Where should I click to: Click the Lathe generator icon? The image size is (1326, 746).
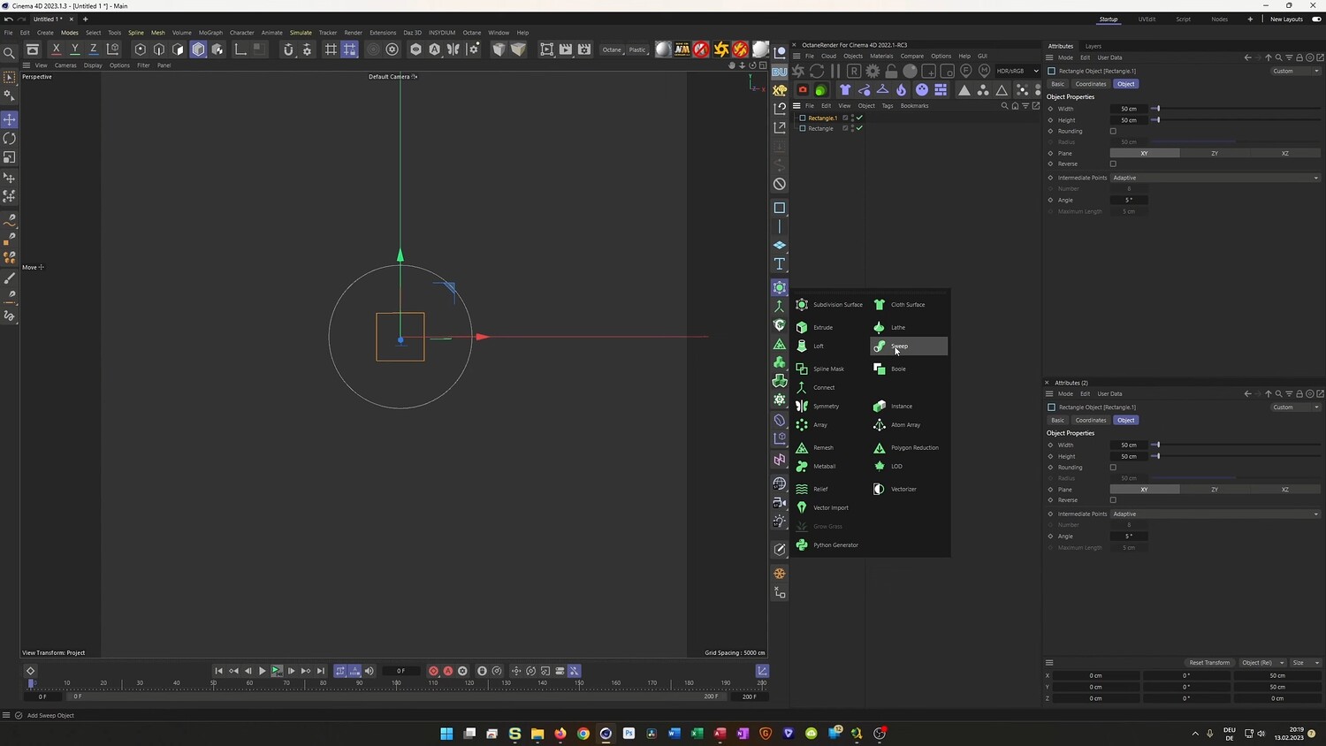point(880,327)
